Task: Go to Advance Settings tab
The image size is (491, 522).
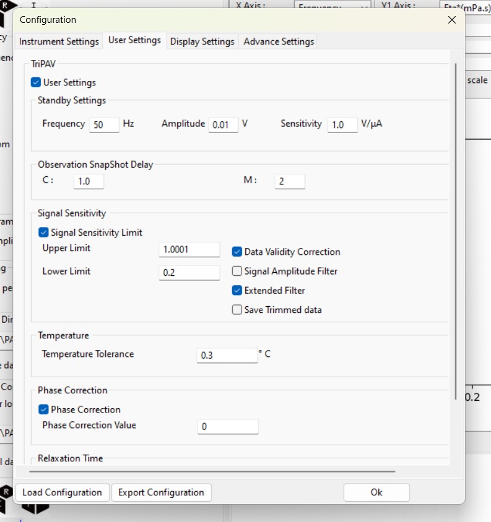Action: coord(279,41)
